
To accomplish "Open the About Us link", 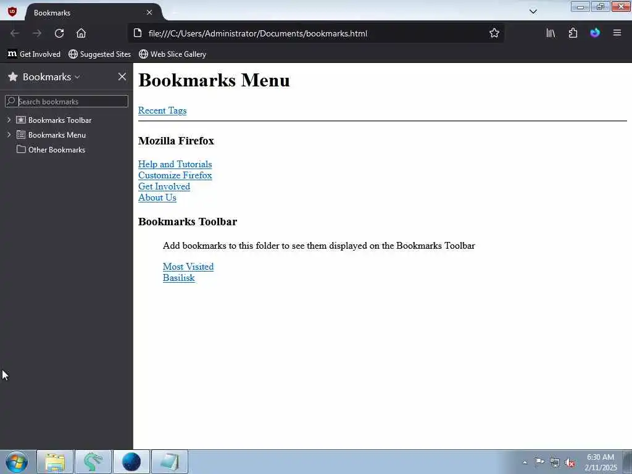I will click(x=157, y=197).
